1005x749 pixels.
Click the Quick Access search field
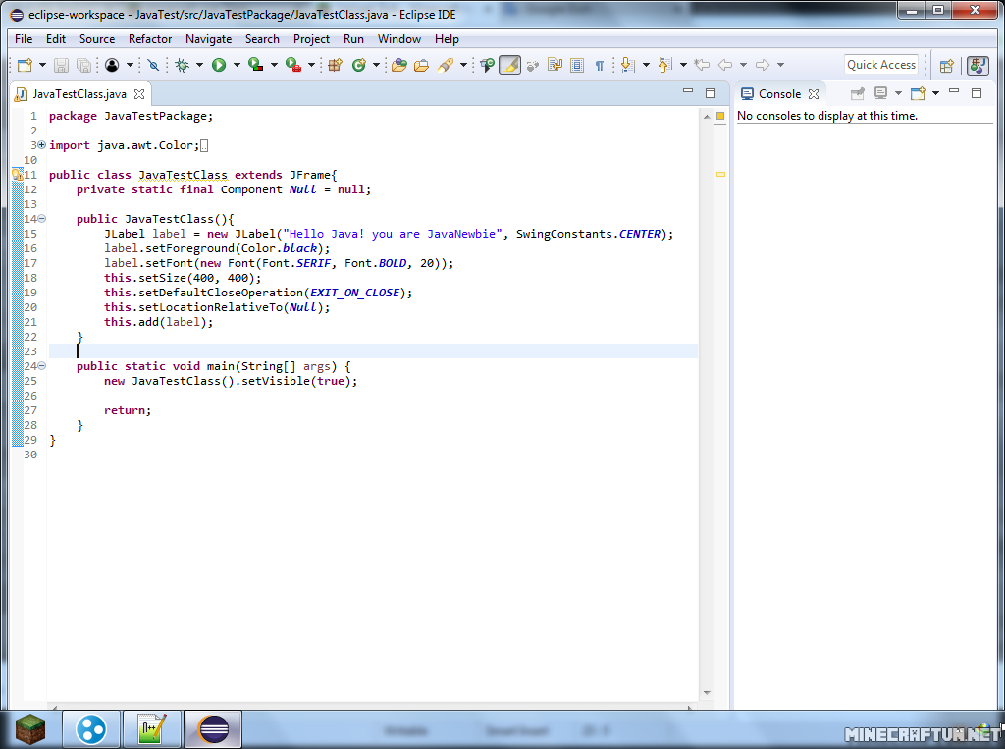(x=880, y=65)
